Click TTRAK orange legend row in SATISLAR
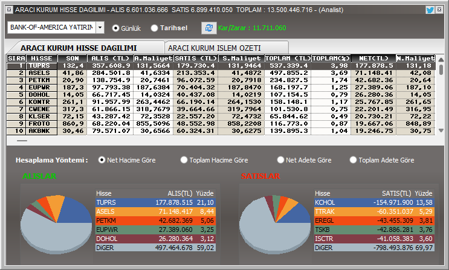 coord(374,211)
